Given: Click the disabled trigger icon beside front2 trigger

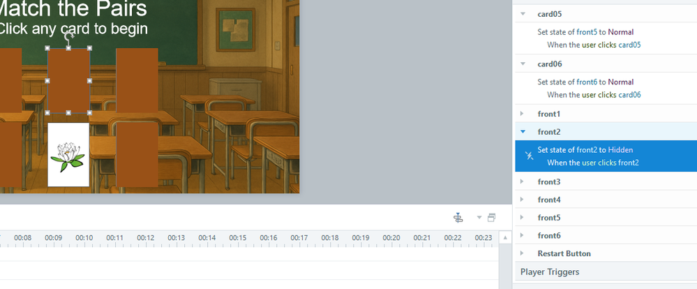Looking at the screenshot, I should pos(529,156).
